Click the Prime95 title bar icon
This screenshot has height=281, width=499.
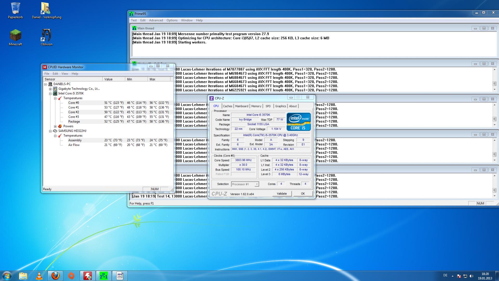131,14
